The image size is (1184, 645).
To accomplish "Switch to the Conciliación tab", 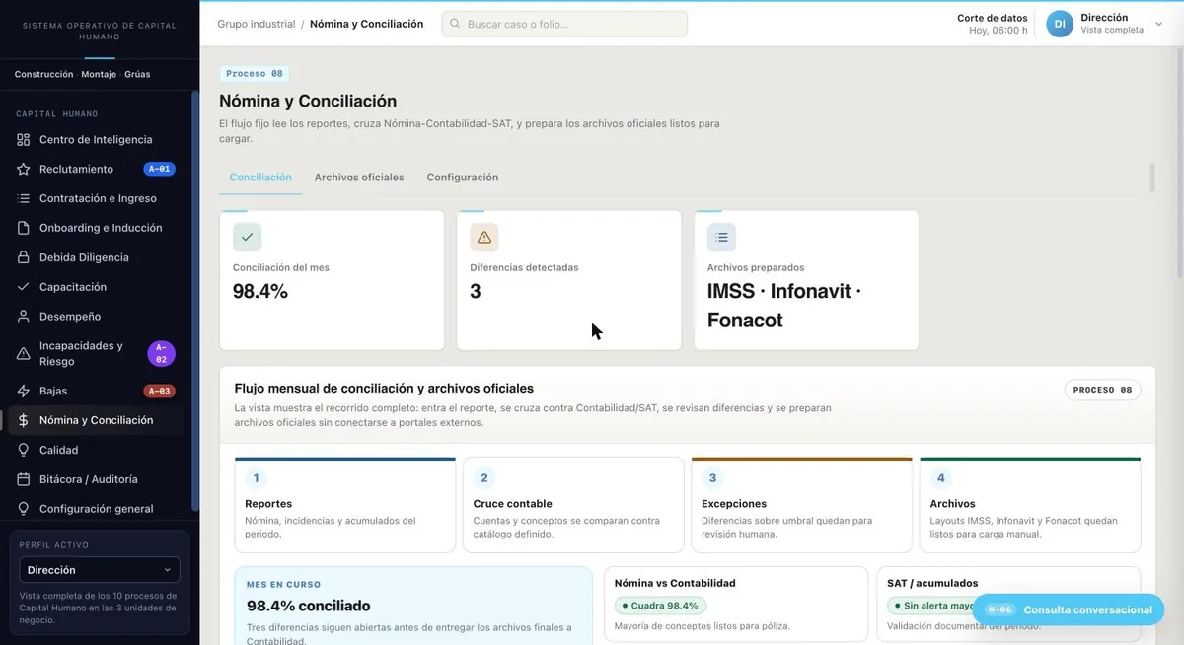I will [x=260, y=178].
